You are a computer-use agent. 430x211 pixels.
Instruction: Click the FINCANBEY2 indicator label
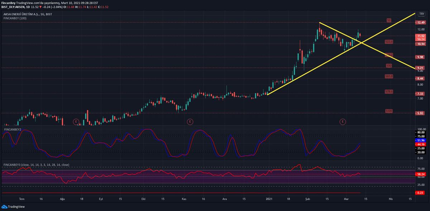12,129
